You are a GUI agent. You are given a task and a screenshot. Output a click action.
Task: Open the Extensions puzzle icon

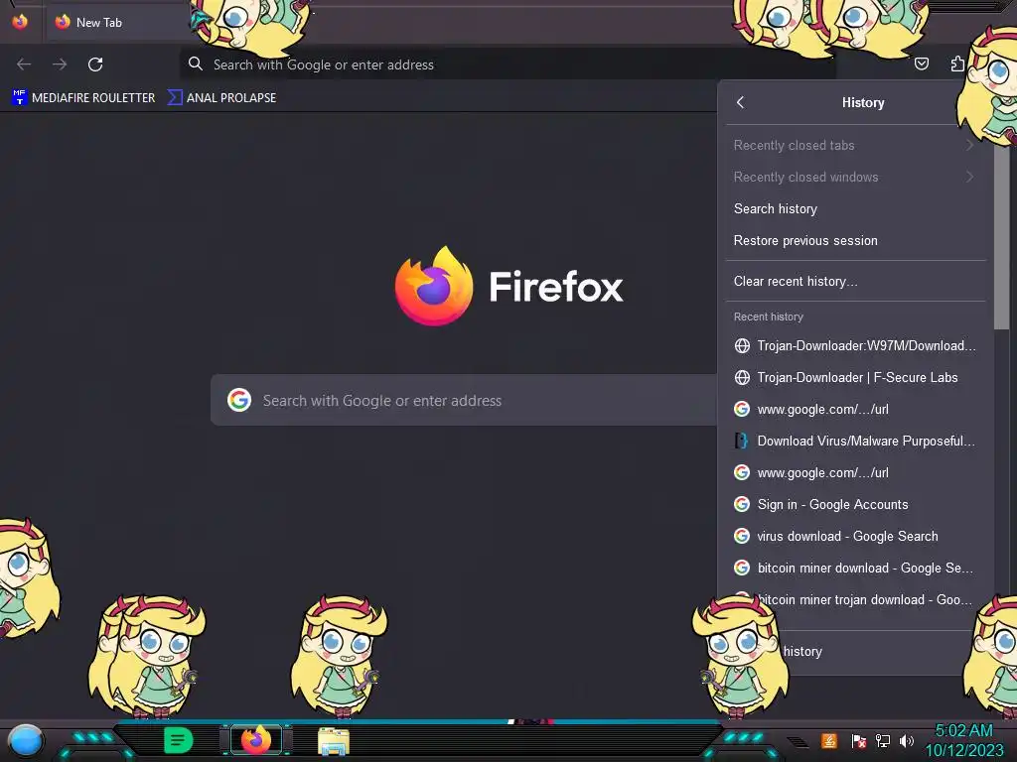(956, 63)
